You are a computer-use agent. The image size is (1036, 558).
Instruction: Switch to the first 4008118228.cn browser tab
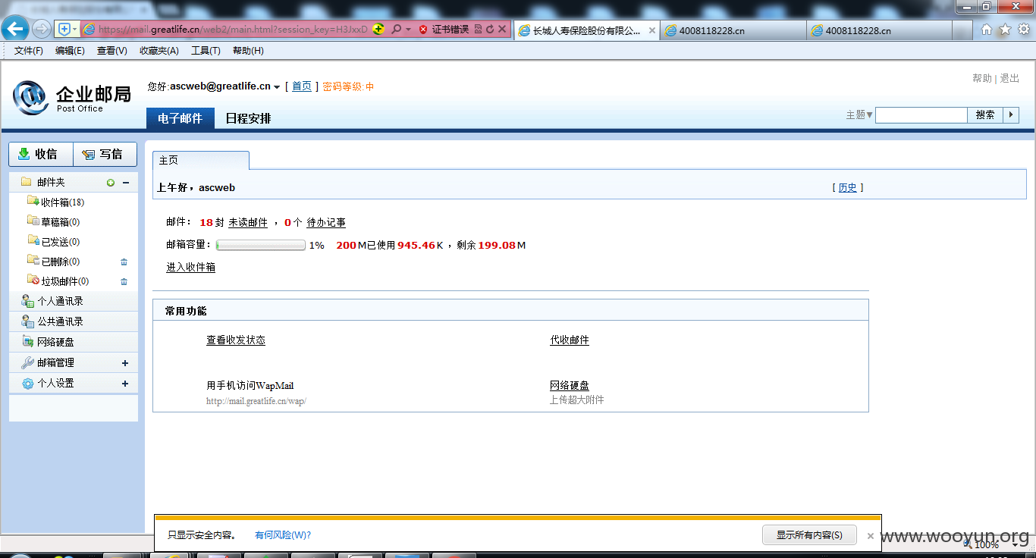[x=734, y=30]
